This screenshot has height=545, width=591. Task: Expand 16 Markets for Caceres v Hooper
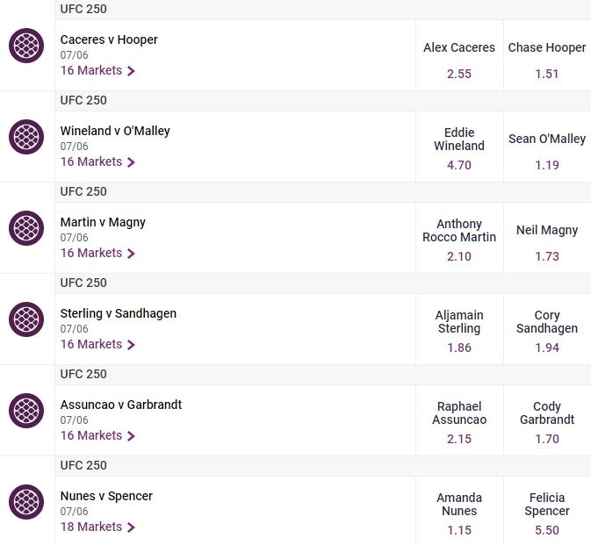tap(97, 70)
